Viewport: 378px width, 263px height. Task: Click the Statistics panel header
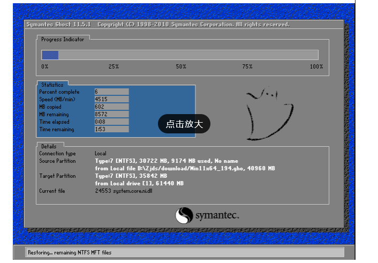(52, 85)
